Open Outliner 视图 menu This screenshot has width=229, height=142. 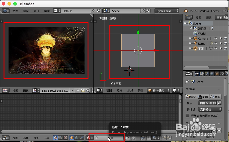point(198,18)
